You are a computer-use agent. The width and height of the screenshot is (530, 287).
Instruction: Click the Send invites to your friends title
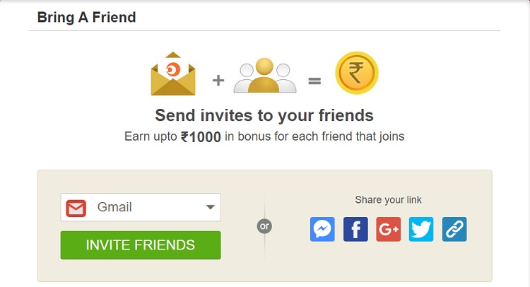coord(264,115)
